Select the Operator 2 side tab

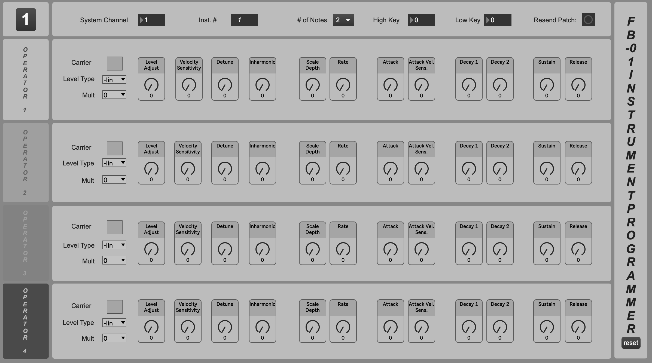26,162
